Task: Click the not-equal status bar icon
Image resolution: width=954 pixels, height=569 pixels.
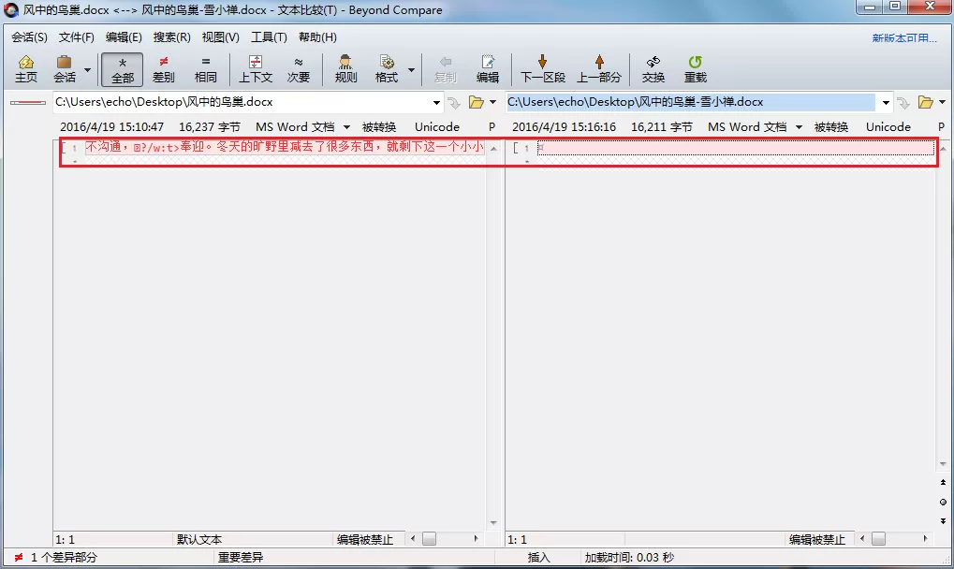Action: point(18,557)
